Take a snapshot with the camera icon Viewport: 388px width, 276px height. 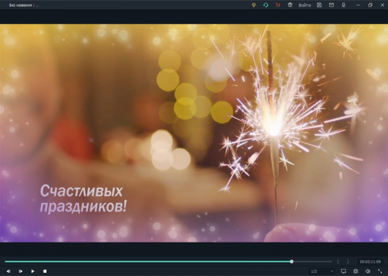pyautogui.click(x=356, y=271)
